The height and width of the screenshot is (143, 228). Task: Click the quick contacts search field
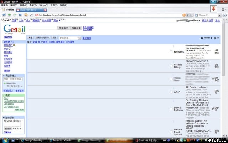13,79
